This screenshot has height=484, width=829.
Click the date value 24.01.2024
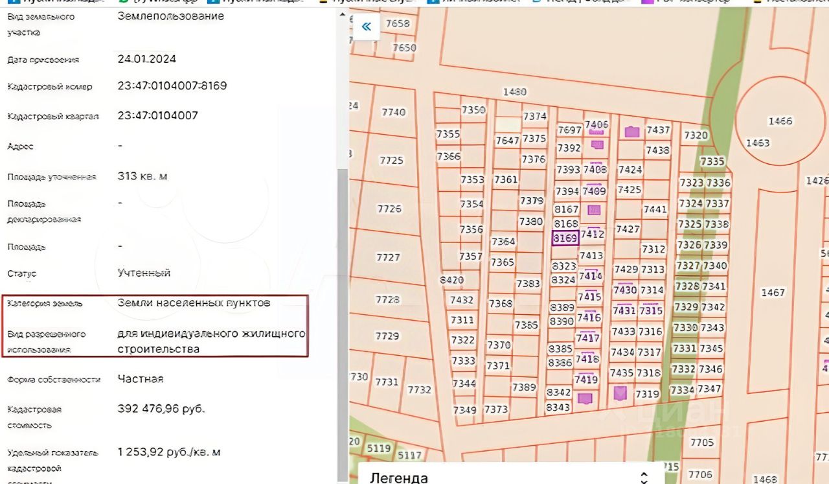click(146, 59)
